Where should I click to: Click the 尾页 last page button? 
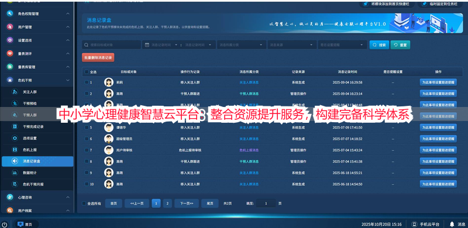[210, 203]
